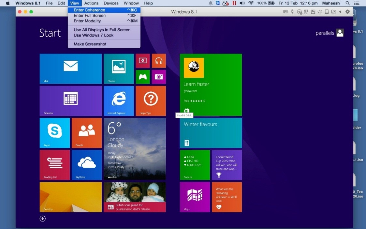Image resolution: width=366 pixels, height=229 pixels.
Task: Select Make Screenshot menu item
Action: [104, 44]
